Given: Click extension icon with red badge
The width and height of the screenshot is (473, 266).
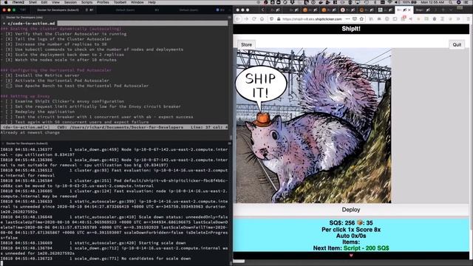Looking at the screenshot, I should pos(403,18).
